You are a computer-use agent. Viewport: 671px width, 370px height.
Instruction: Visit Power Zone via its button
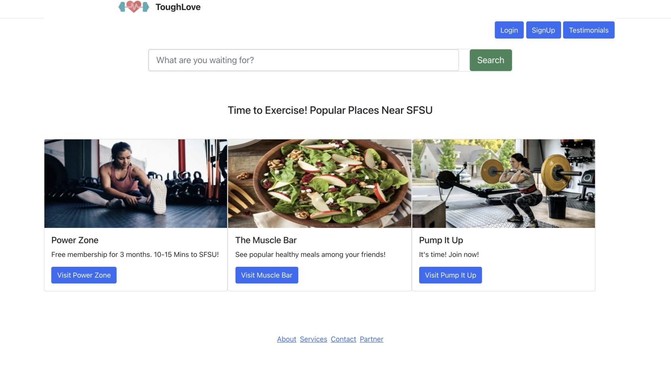84,275
